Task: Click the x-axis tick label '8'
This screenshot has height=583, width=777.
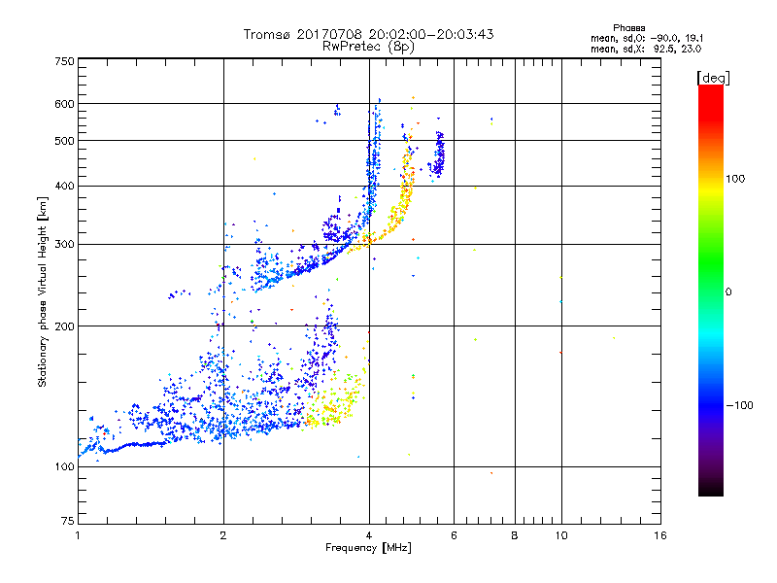Action: (515, 535)
